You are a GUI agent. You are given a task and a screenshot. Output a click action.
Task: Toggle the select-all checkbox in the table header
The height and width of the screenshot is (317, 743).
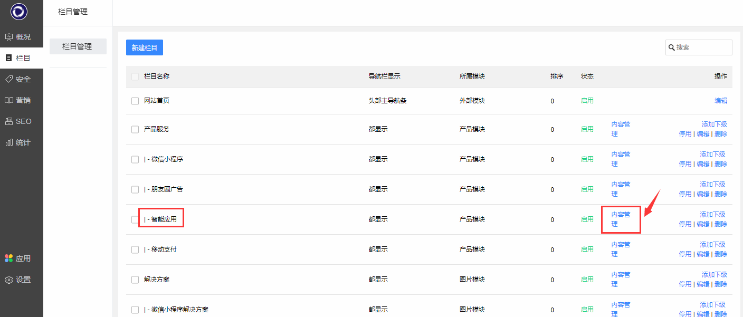135,76
